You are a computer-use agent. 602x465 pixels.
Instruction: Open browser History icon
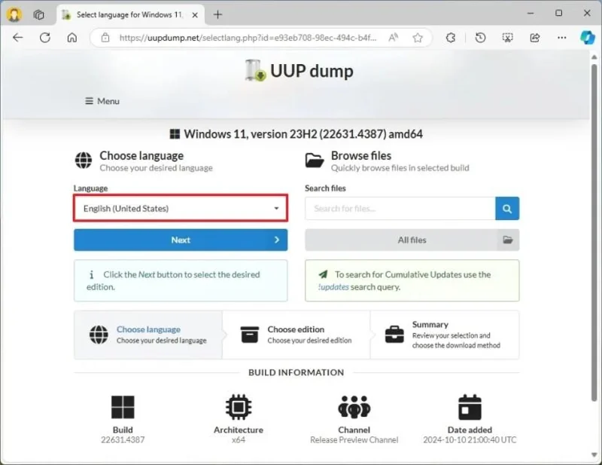coord(480,38)
